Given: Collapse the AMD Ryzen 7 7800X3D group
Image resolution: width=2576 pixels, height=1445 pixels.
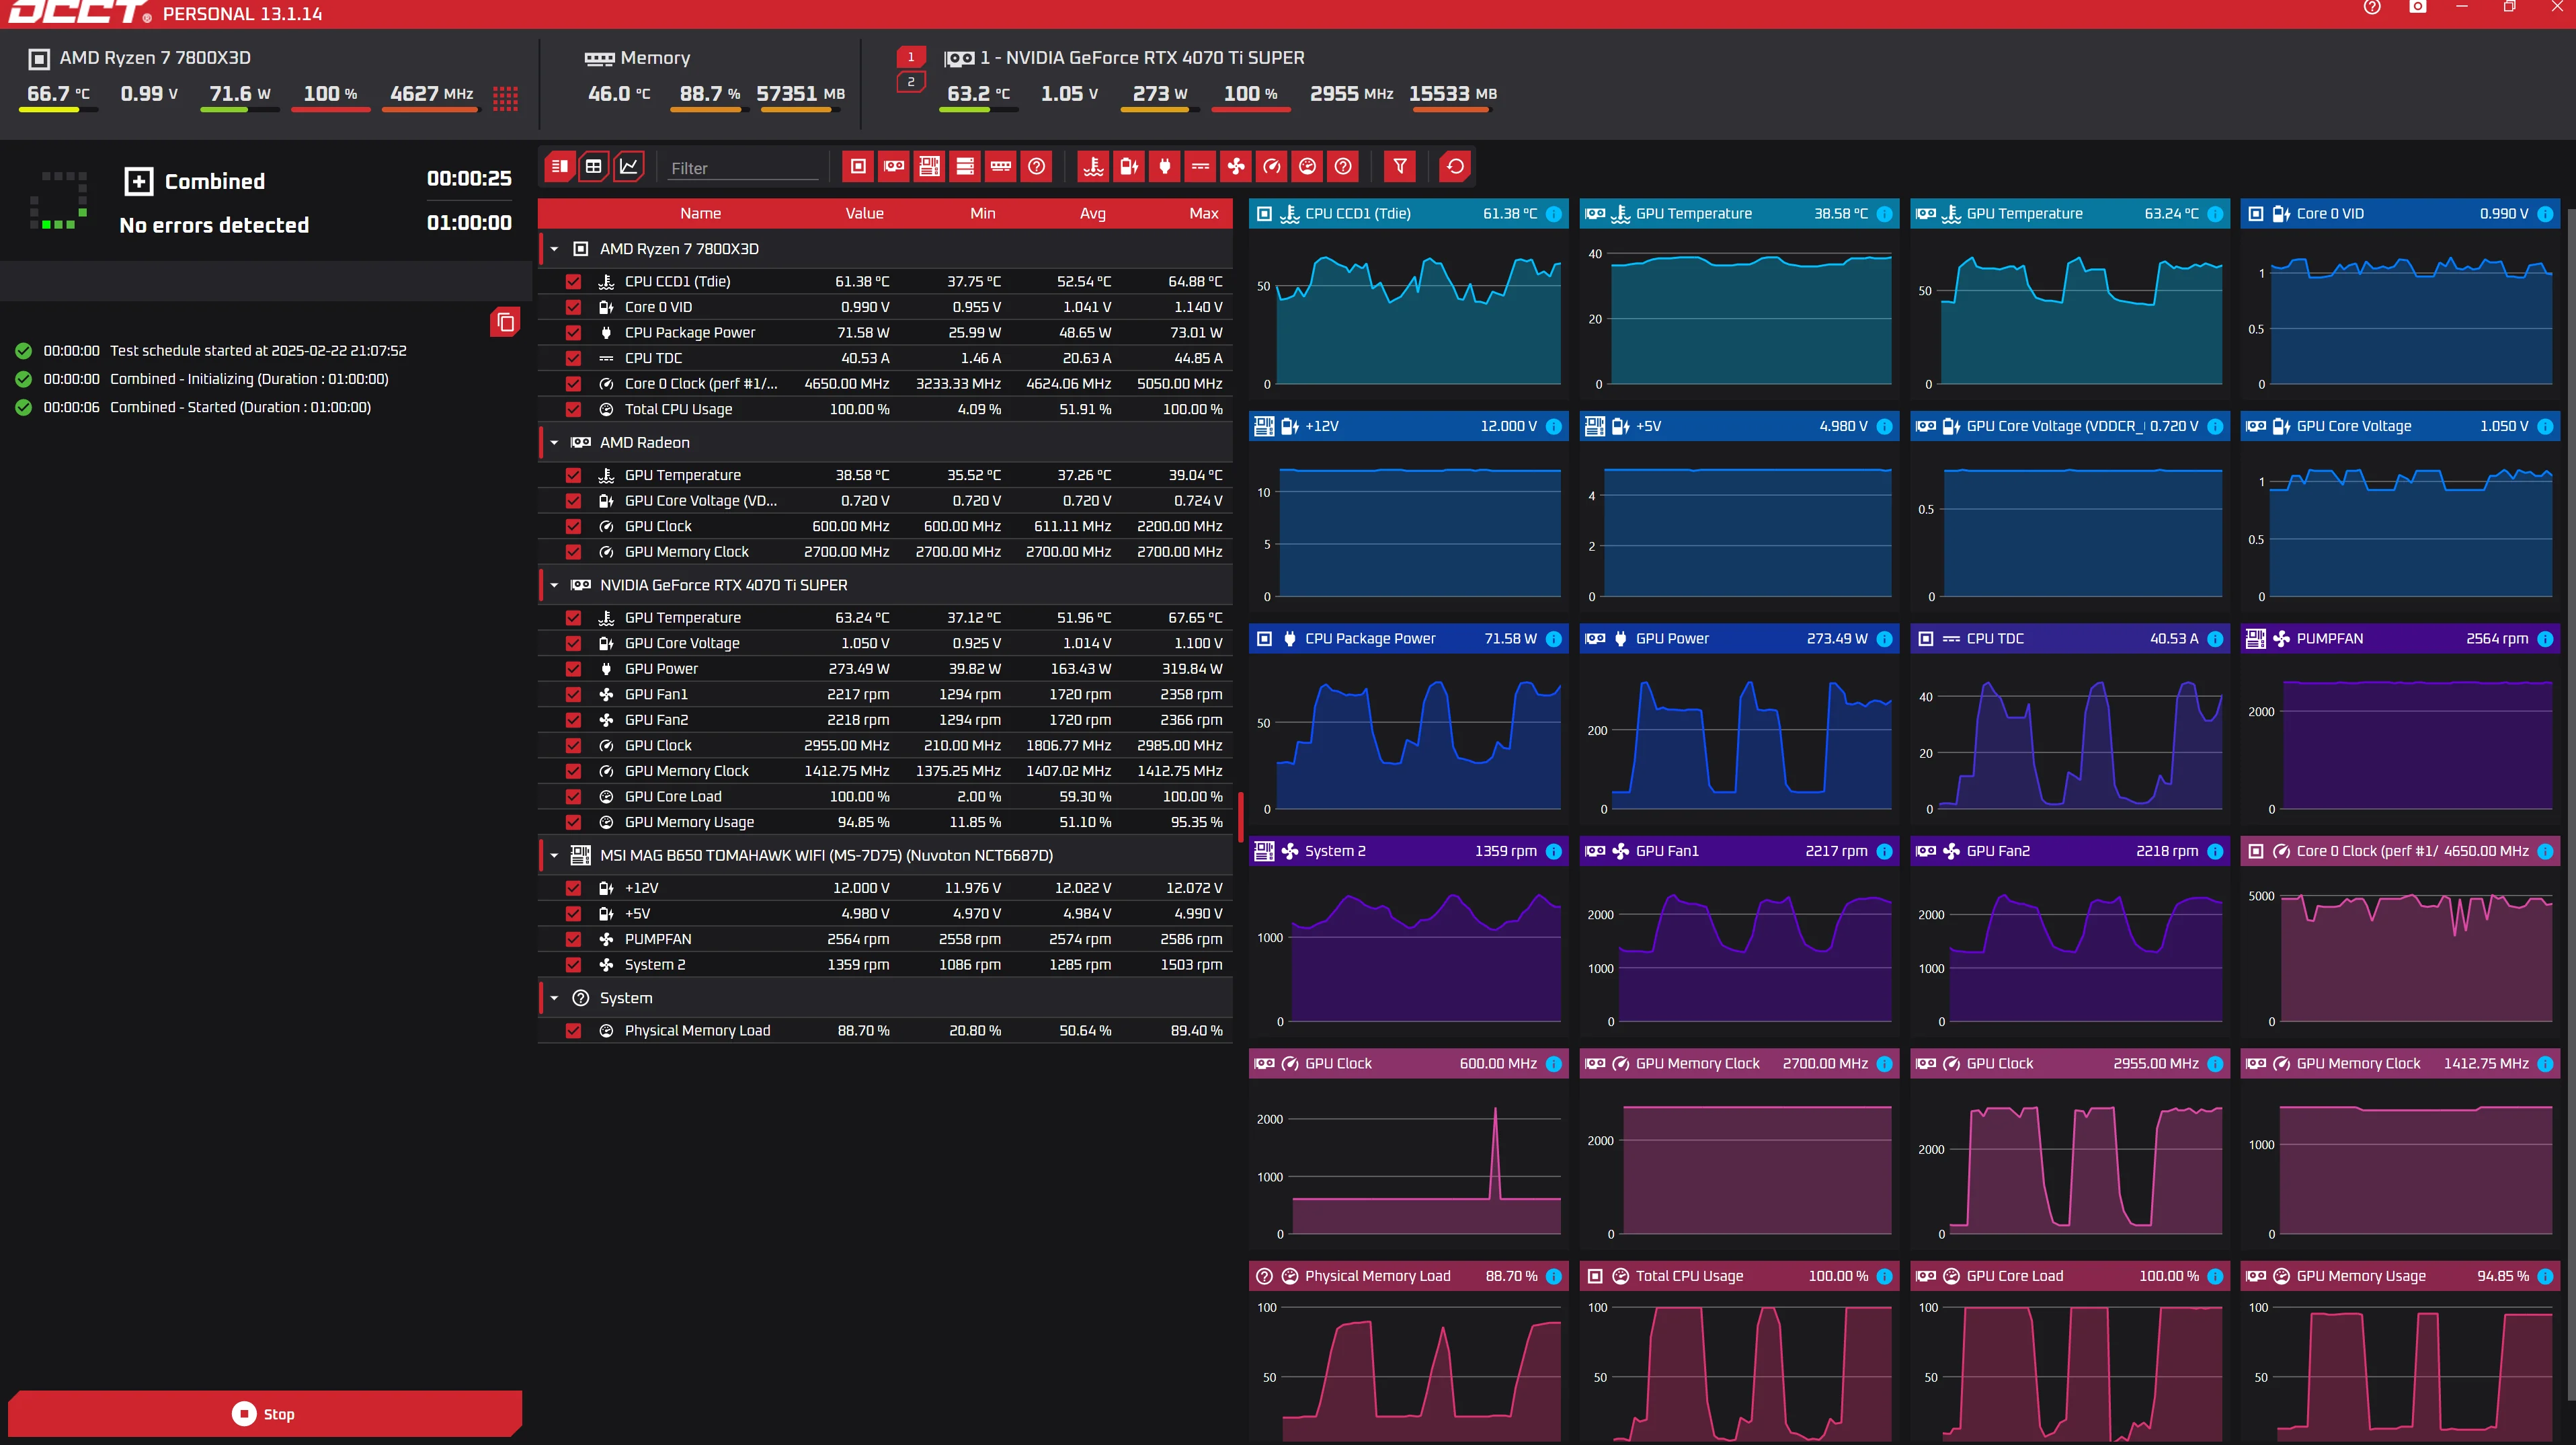Looking at the screenshot, I should click(x=554, y=249).
